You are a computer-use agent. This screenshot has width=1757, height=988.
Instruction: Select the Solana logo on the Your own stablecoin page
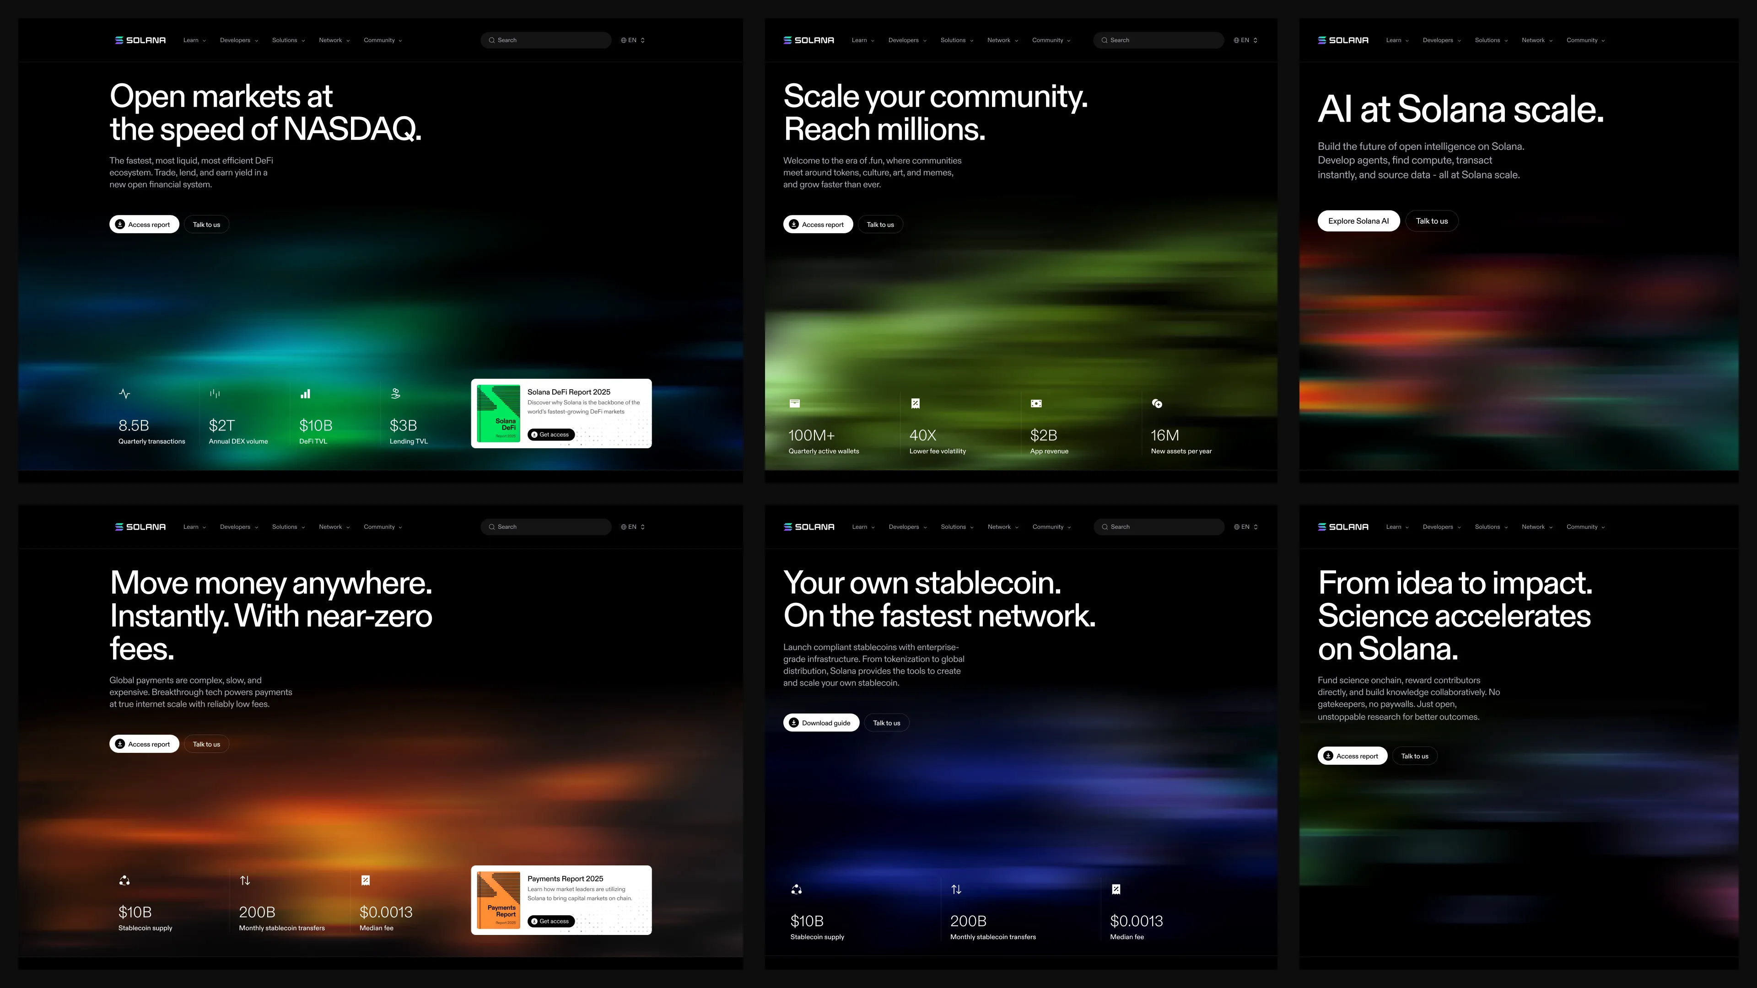(x=809, y=527)
